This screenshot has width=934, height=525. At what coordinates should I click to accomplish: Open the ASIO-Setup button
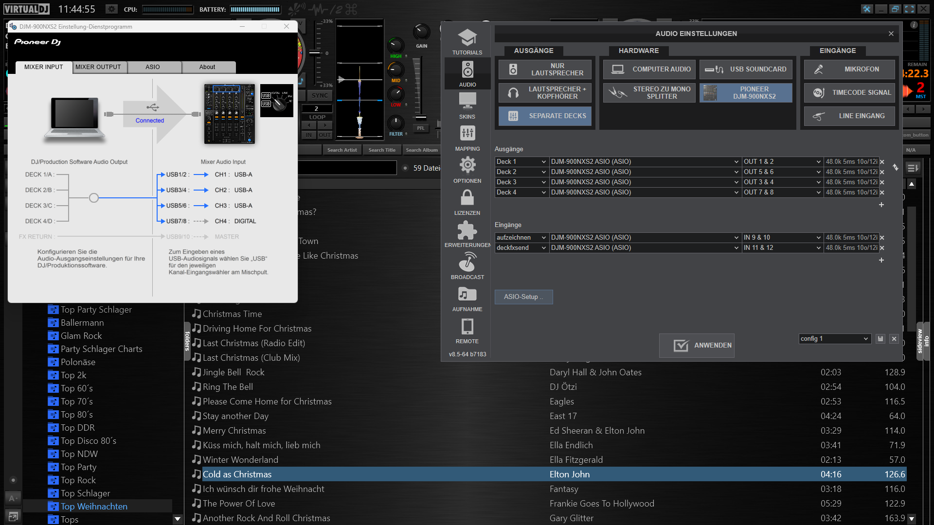[x=524, y=297]
